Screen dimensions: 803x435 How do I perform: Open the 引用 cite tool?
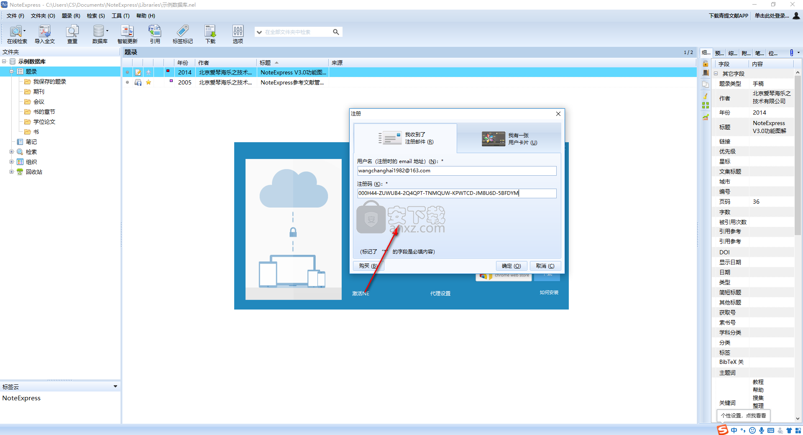155,34
